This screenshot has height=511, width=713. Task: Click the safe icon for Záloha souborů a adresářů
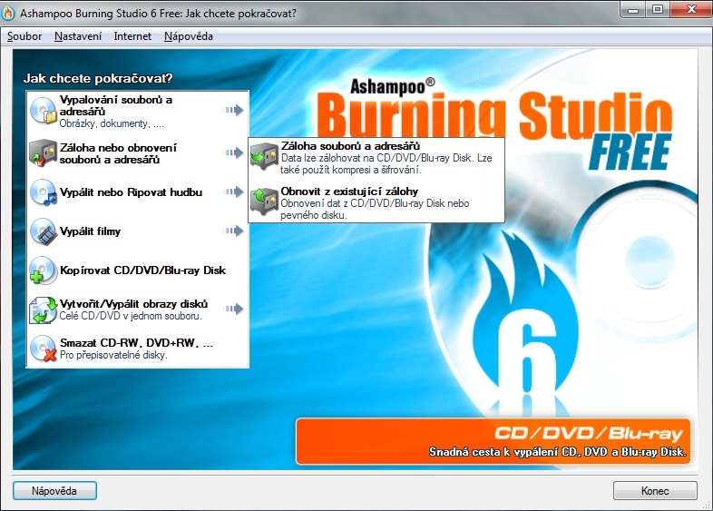(264, 156)
